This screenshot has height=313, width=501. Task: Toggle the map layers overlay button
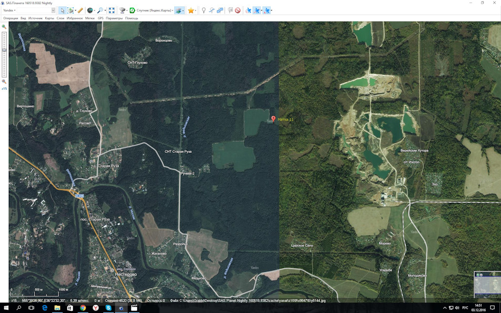[179, 10]
